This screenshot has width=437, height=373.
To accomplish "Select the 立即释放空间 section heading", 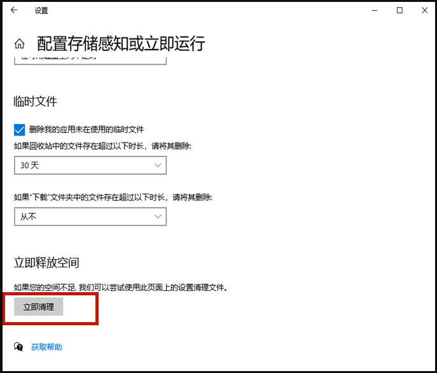I will pyautogui.click(x=46, y=263).
